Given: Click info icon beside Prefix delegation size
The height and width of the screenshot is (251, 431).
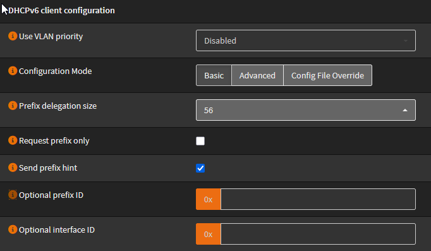Looking at the screenshot, I should (13, 106).
